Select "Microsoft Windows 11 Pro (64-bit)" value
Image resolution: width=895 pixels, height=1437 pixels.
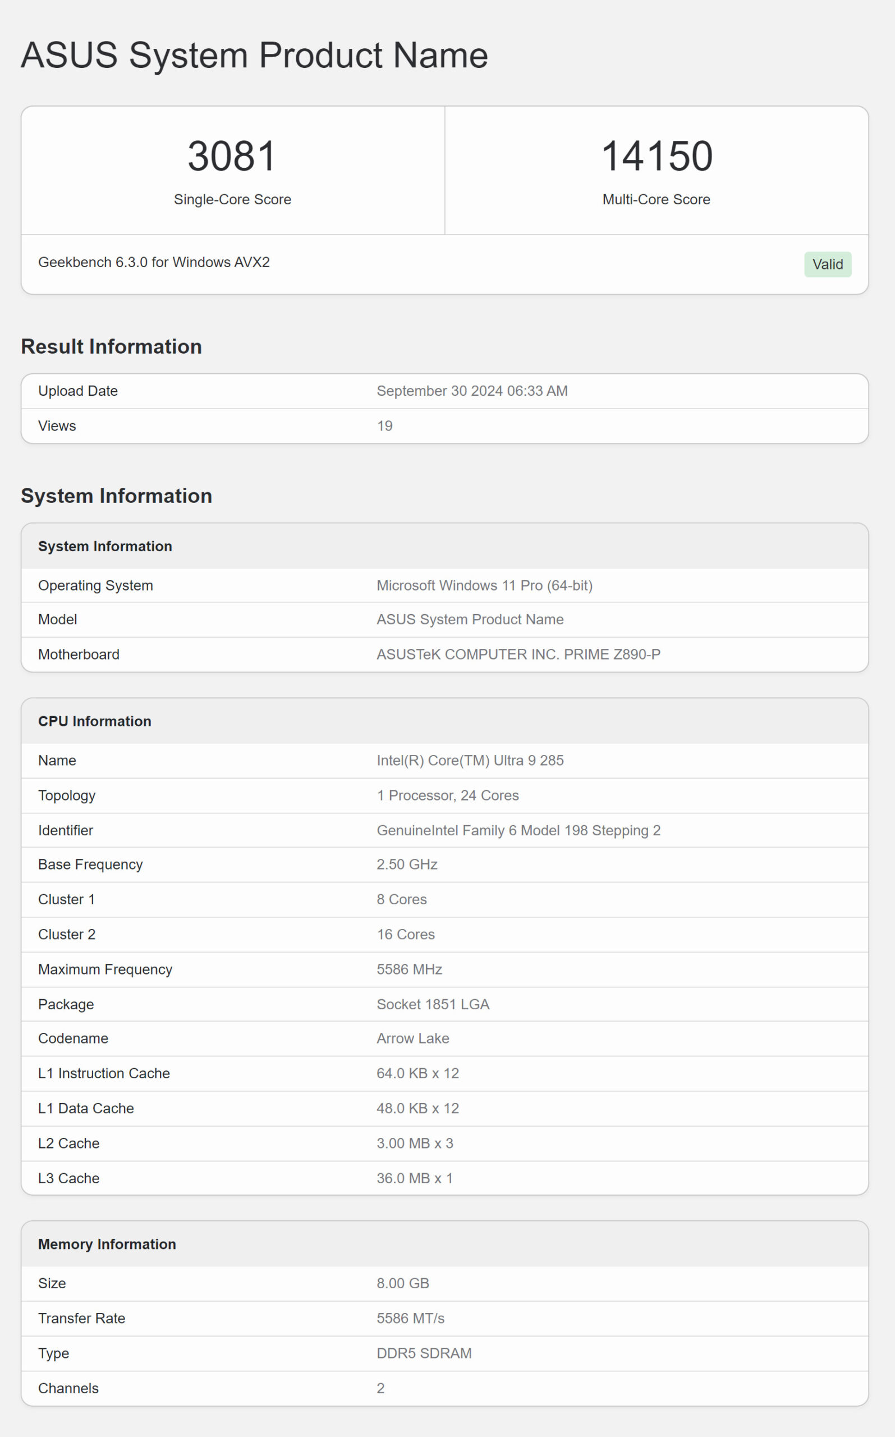tap(484, 585)
